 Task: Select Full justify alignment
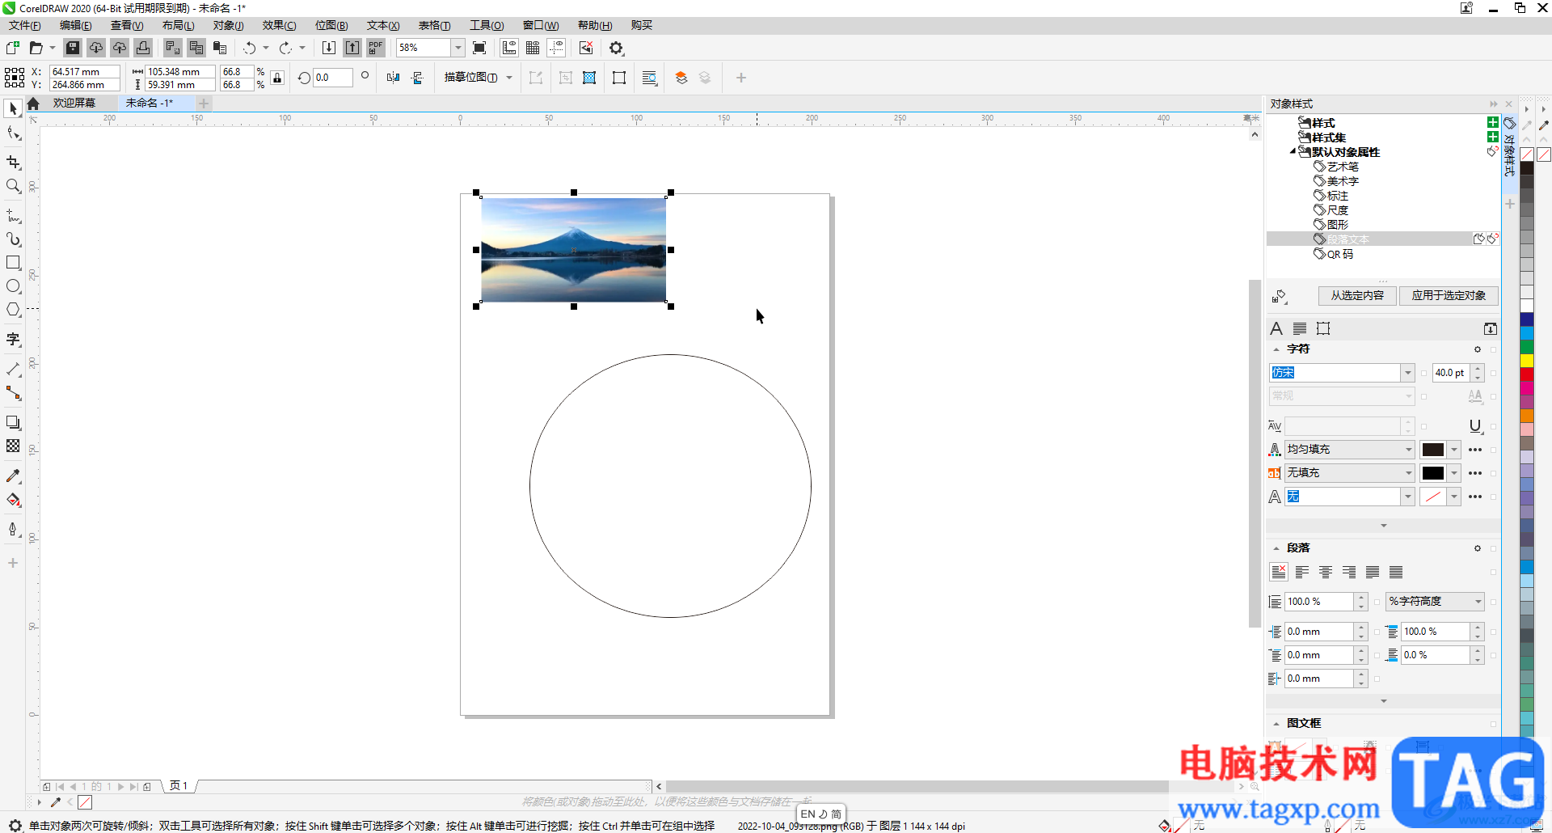click(x=1373, y=573)
